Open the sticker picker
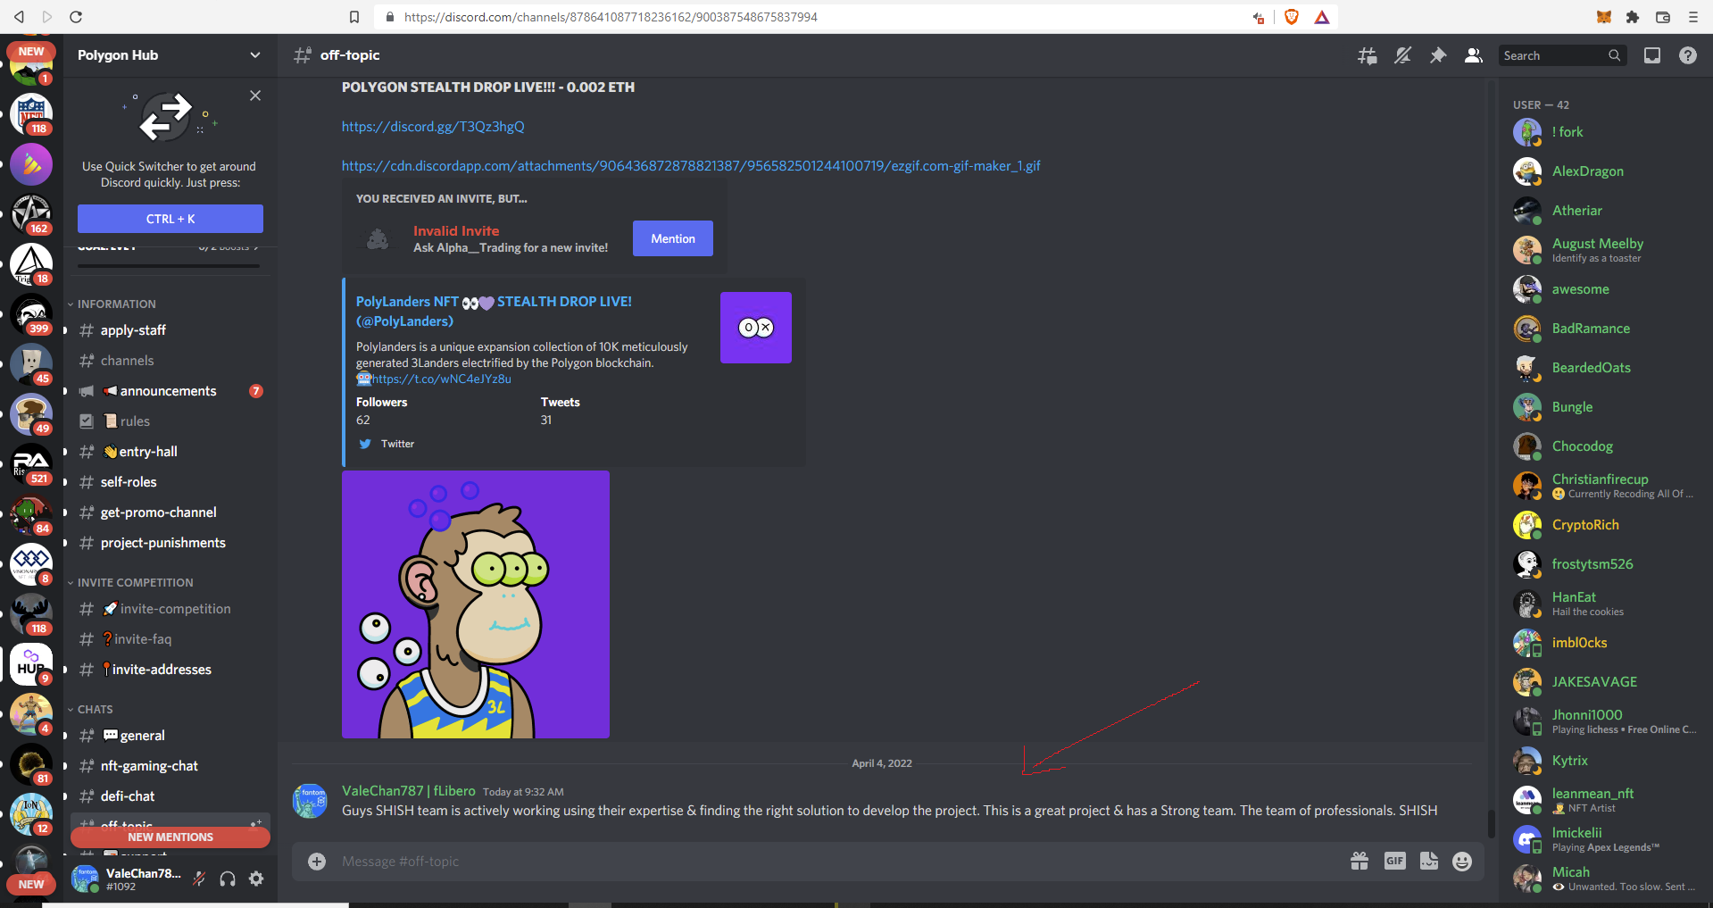1713x908 pixels. 1429,861
